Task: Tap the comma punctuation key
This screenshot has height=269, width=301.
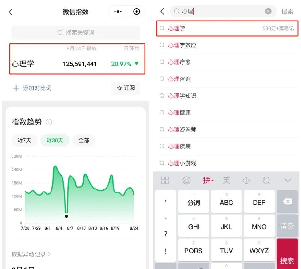Action: point(166,201)
